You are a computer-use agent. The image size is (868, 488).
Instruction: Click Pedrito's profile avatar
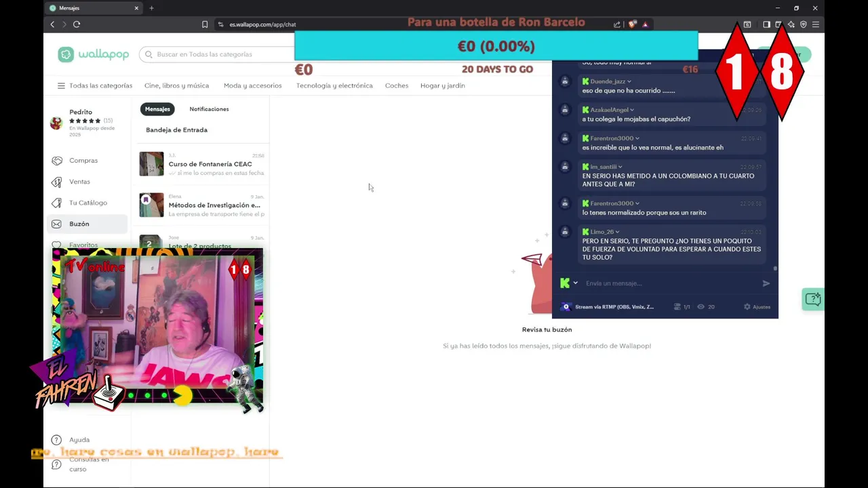(x=56, y=123)
